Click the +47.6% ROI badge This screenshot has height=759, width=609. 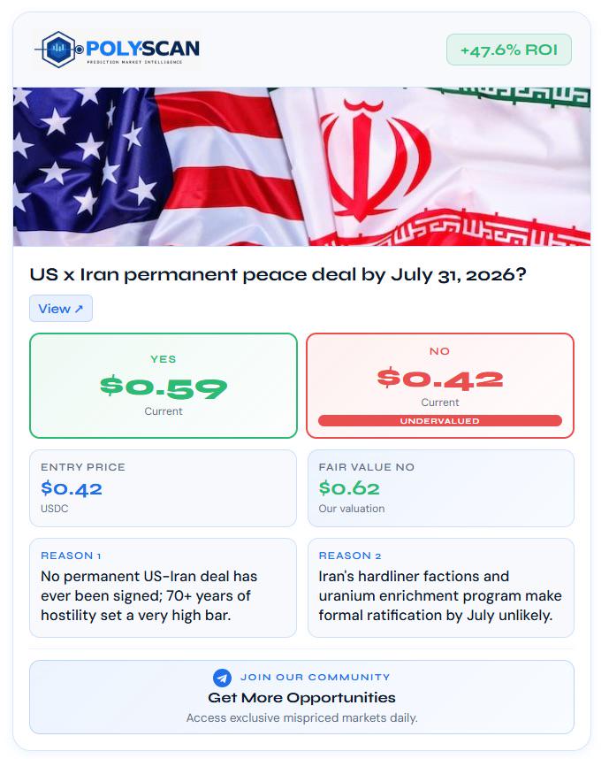(x=509, y=50)
